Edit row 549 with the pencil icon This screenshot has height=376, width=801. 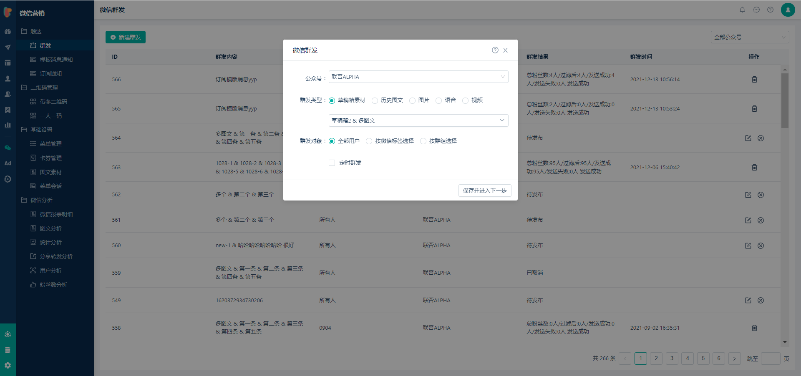click(x=748, y=300)
